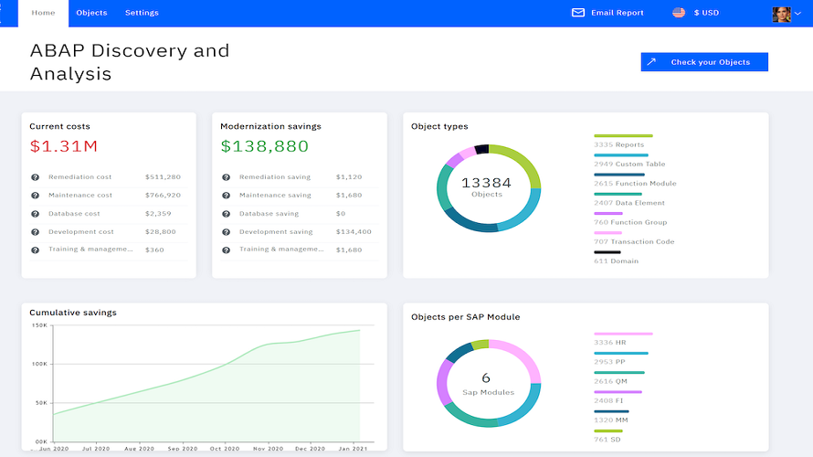Click help icon beside Database cost
813x457 pixels.
click(36, 214)
